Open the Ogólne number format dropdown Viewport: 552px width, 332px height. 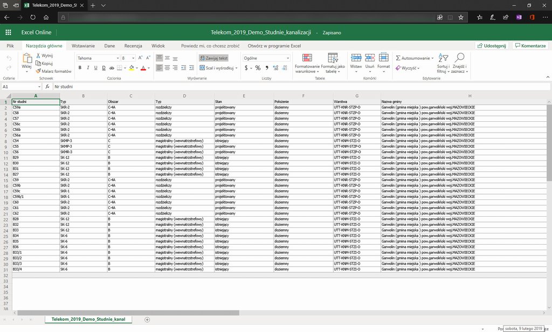[288, 58]
